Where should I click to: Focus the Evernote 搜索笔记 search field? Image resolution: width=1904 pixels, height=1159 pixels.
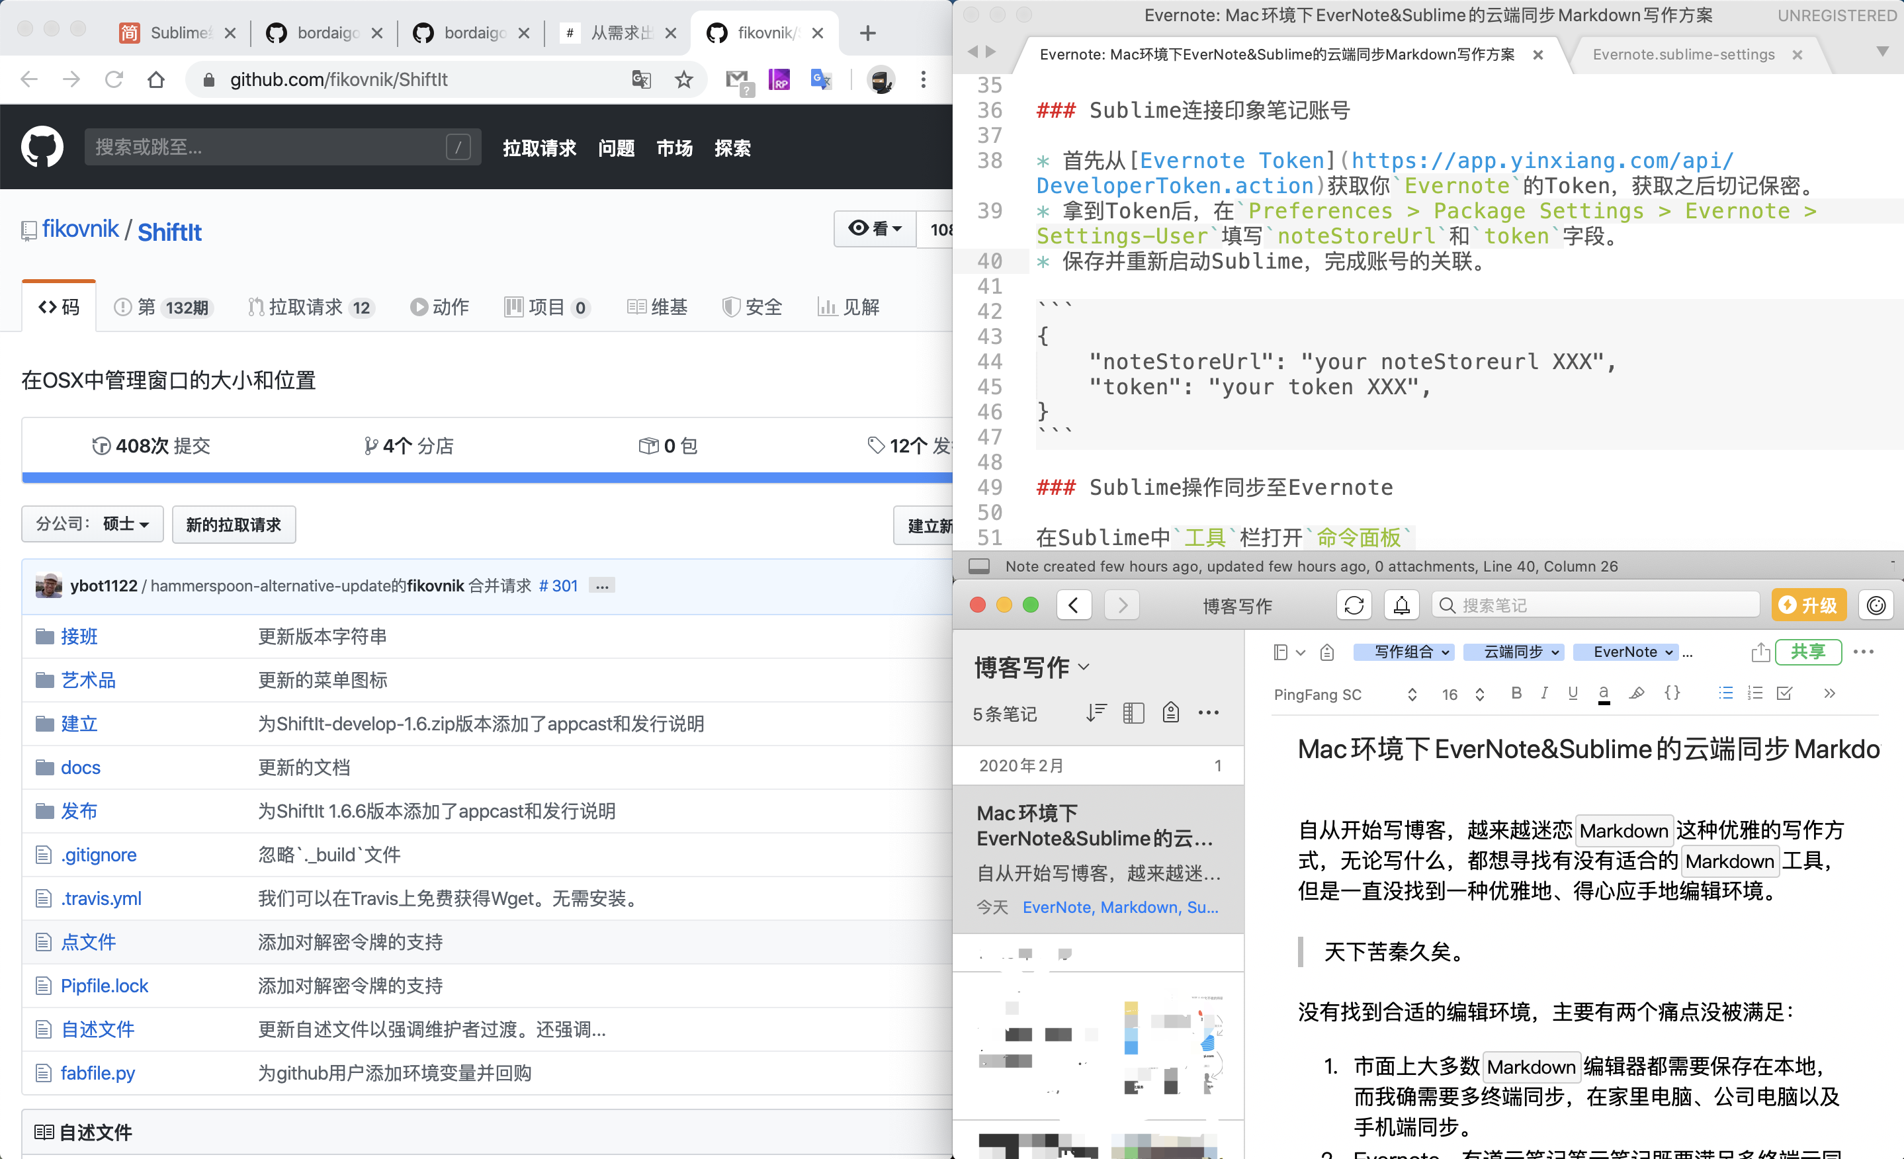tap(1595, 605)
